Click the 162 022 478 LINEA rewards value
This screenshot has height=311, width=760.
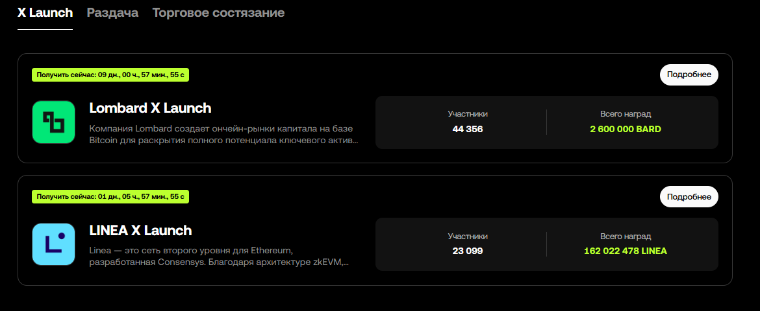[x=626, y=251]
